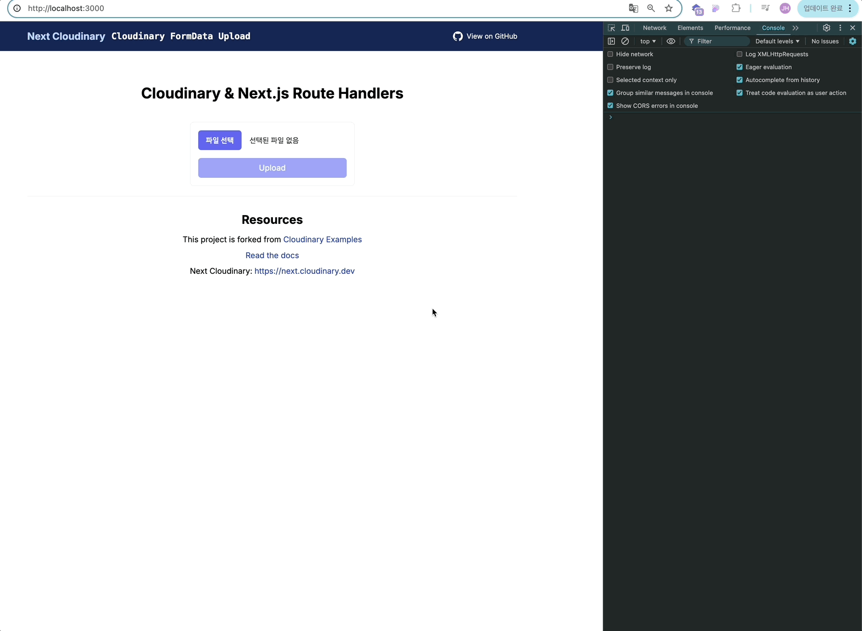Open DevTools customize three-dot menu
This screenshot has width=862, height=631.
(840, 28)
